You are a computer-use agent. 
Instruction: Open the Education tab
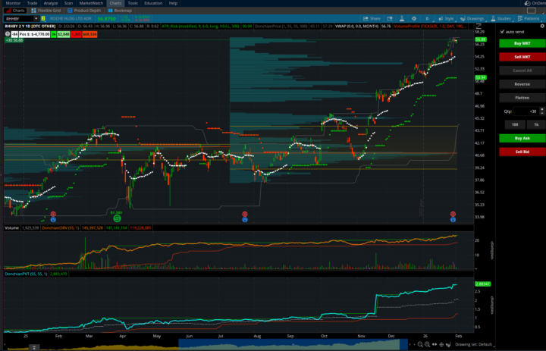tap(153, 3)
